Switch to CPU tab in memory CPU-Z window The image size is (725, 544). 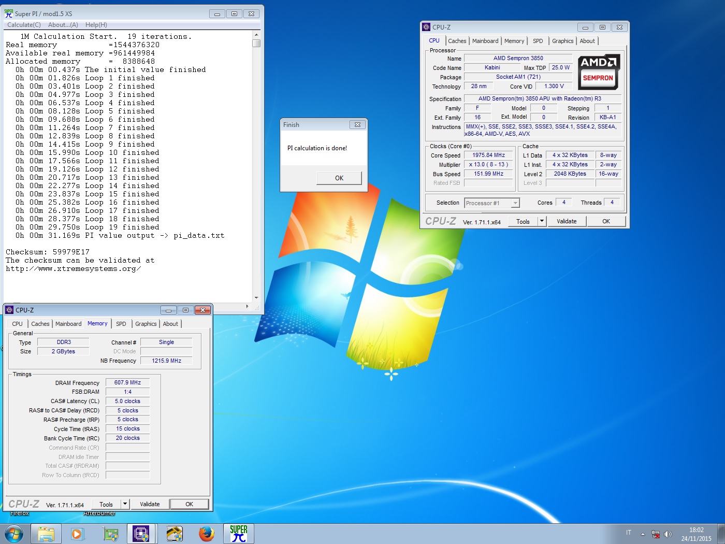click(18, 324)
